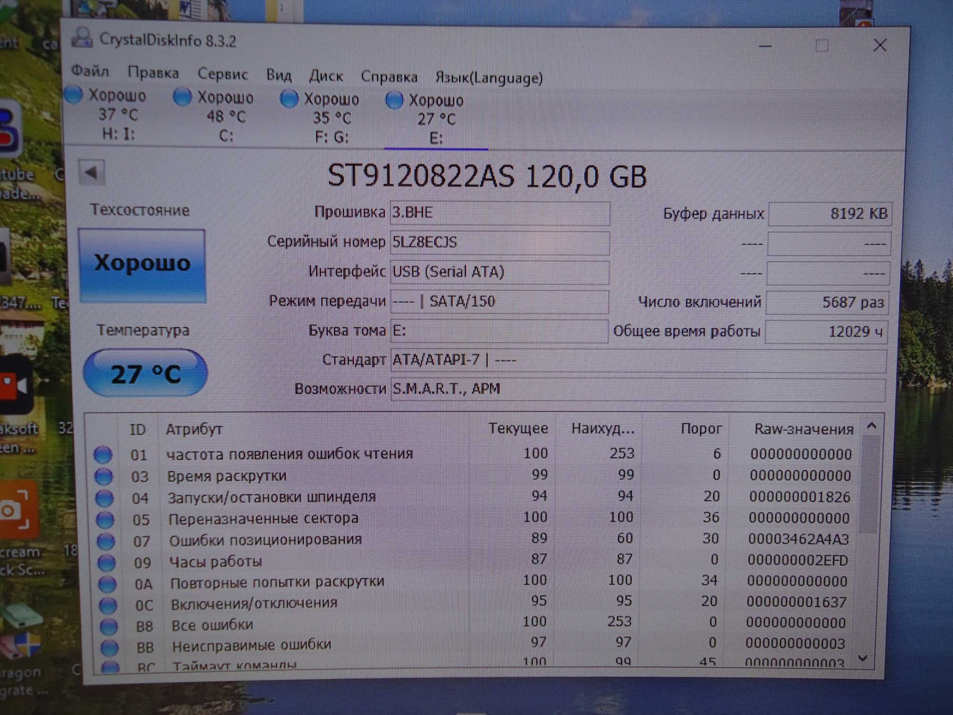Click the attribute list scroll up arrow
Image resolution: width=953 pixels, height=715 pixels.
[x=872, y=426]
